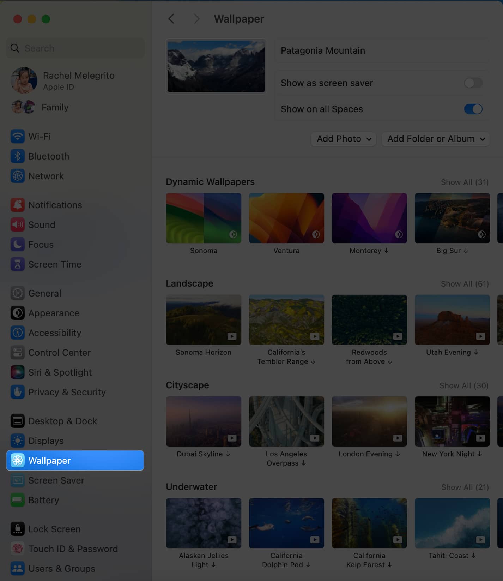The width and height of the screenshot is (503, 581).
Task: Click the Search field
Action: coord(75,48)
